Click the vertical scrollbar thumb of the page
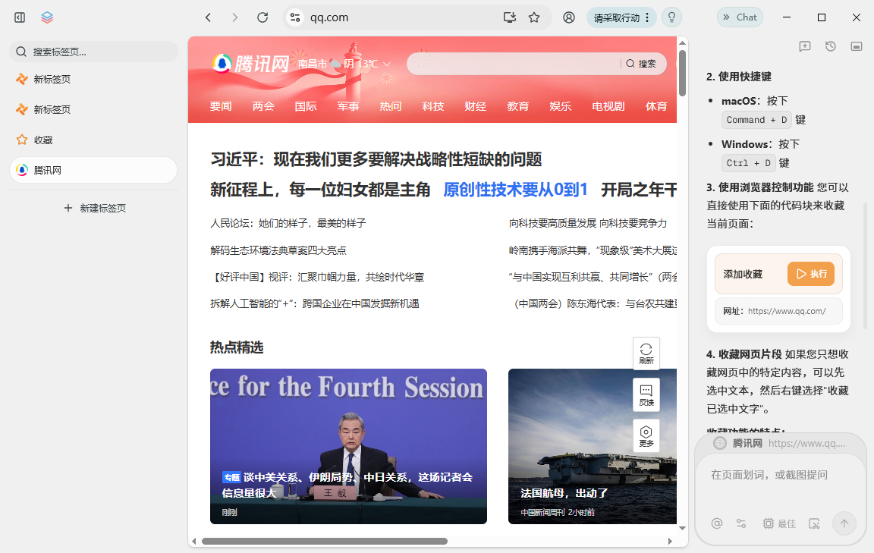The width and height of the screenshot is (874, 553). [682, 73]
